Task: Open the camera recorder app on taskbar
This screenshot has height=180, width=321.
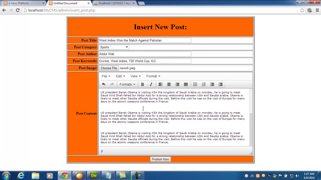Action: pos(137,175)
